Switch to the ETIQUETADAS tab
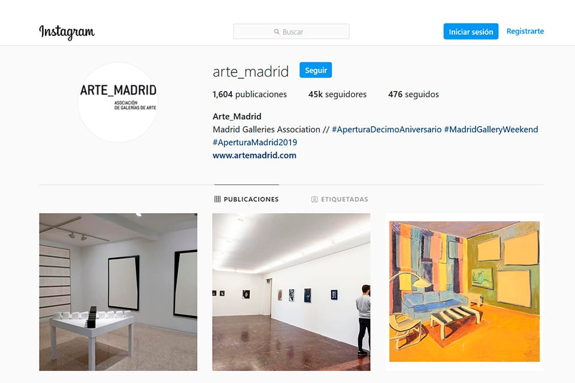The width and height of the screenshot is (575, 383). pyautogui.click(x=340, y=199)
